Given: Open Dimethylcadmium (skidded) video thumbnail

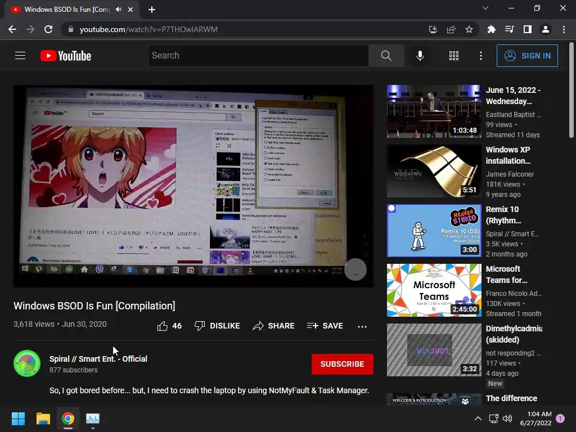Looking at the screenshot, I should (434, 350).
